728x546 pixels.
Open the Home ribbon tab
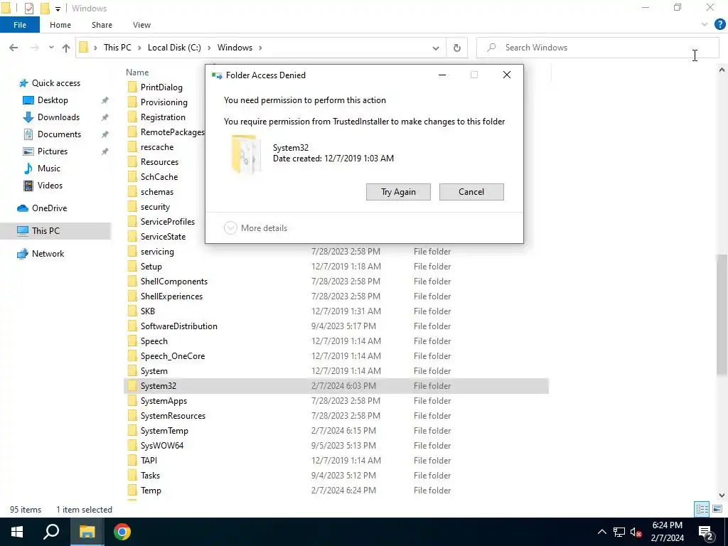(x=60, y=25)
